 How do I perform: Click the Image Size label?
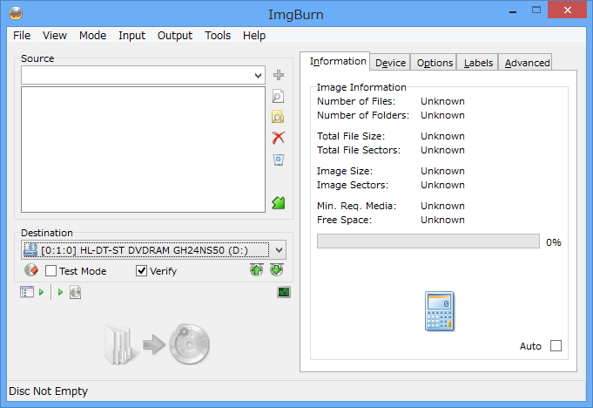point(345,171)
